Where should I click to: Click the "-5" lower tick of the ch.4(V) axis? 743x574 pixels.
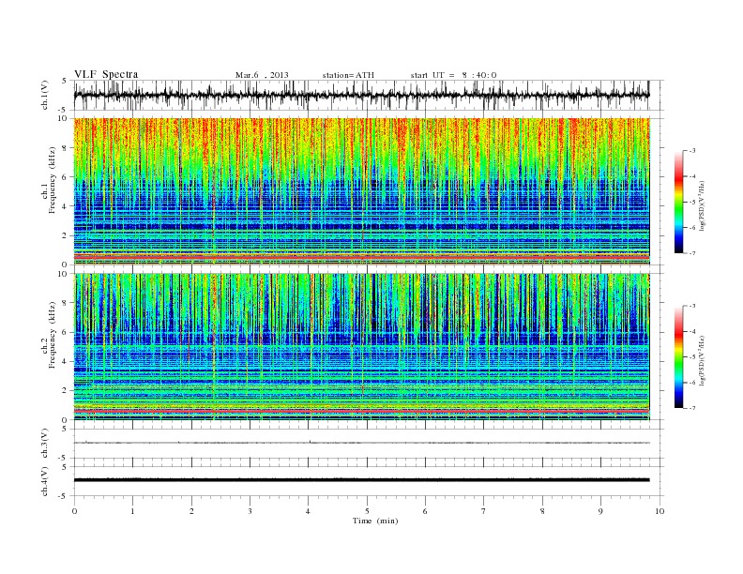(64, 496)
